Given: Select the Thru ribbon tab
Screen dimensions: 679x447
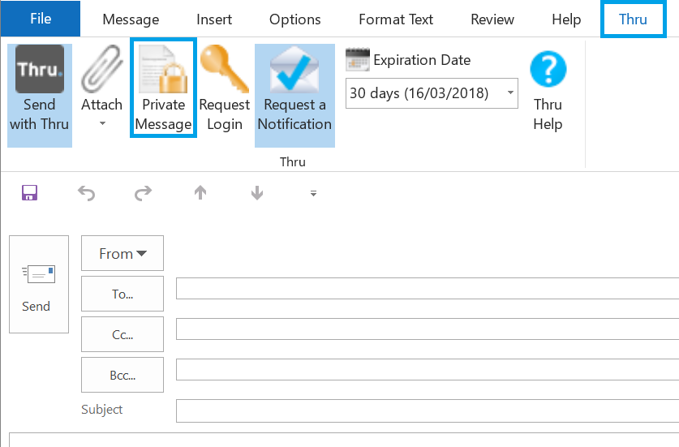Looking at the screenshot, I should (633, 19).
